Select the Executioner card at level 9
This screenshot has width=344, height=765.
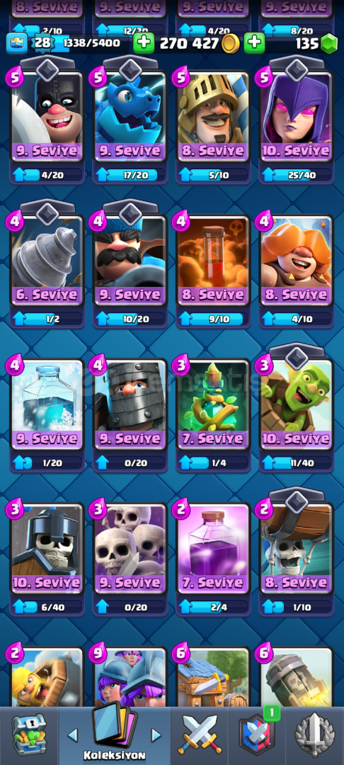point(47,117)
